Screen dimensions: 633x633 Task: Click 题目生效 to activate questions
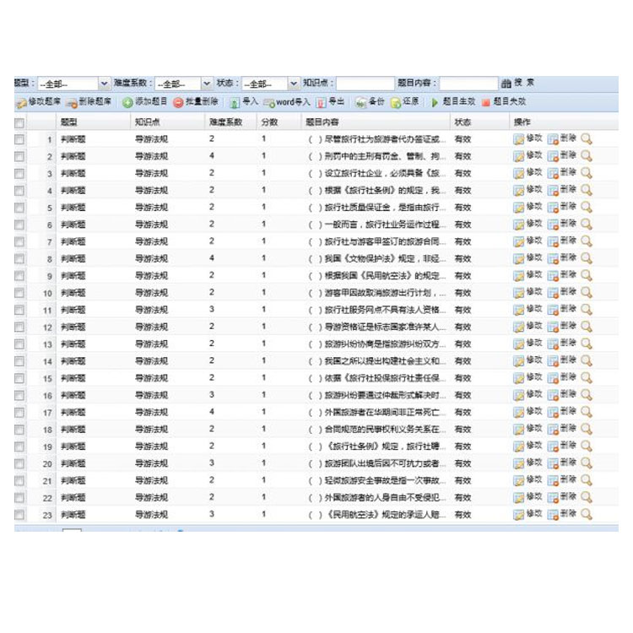pyautogui.click(x=453, y=102)
